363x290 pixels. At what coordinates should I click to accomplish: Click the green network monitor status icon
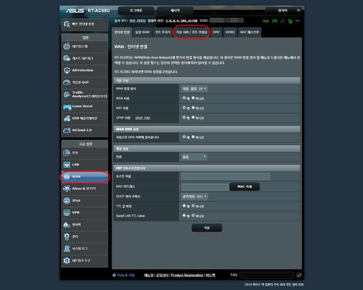tap(290, 21)
